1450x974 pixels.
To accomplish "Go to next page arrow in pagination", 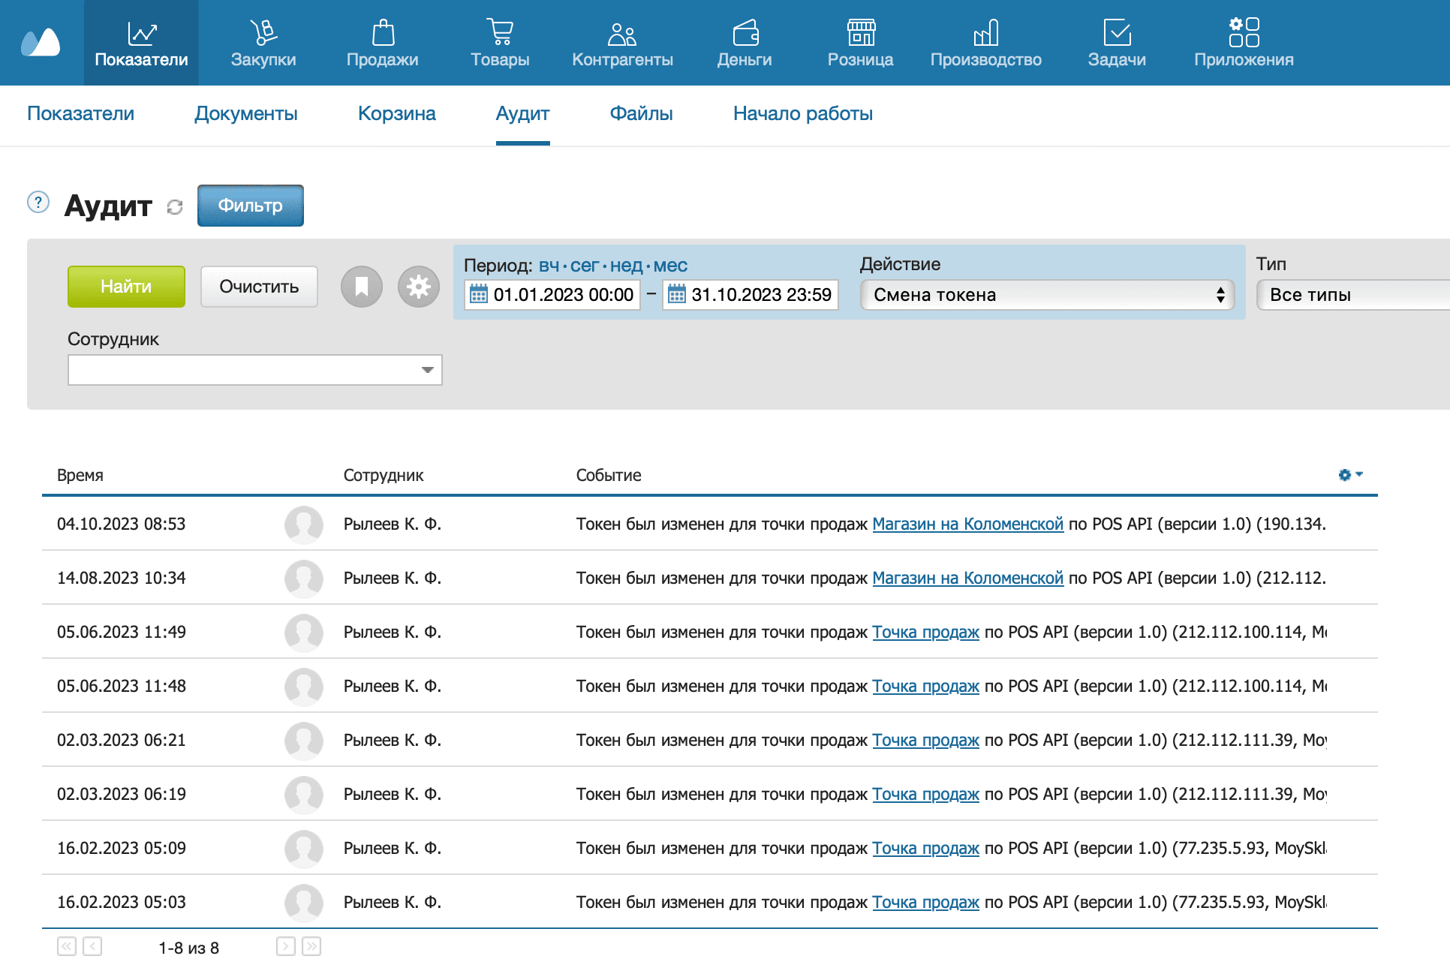I will pyautogui.click(x=285, y=946).
